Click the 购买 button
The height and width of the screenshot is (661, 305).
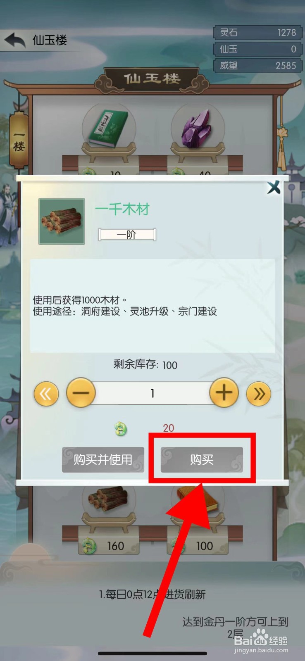(202, 459)
